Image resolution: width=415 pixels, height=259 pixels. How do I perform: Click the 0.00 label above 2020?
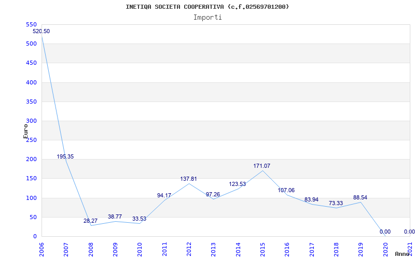(x=385, y=232)
